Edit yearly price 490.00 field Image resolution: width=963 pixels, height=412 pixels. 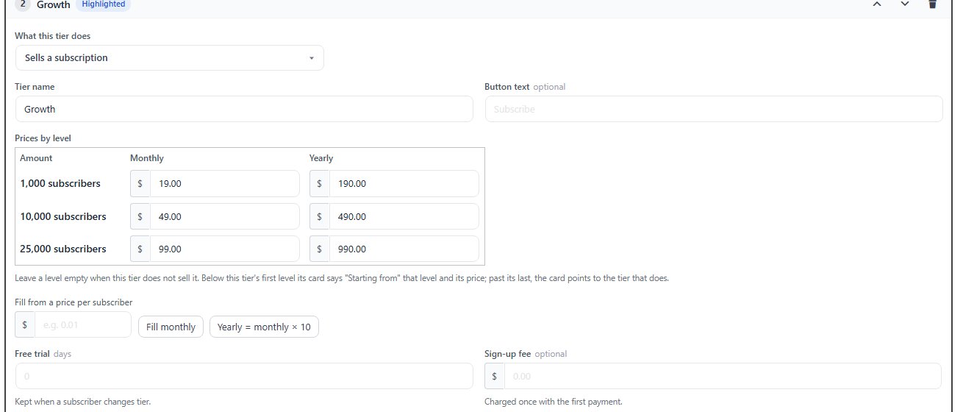404,216
